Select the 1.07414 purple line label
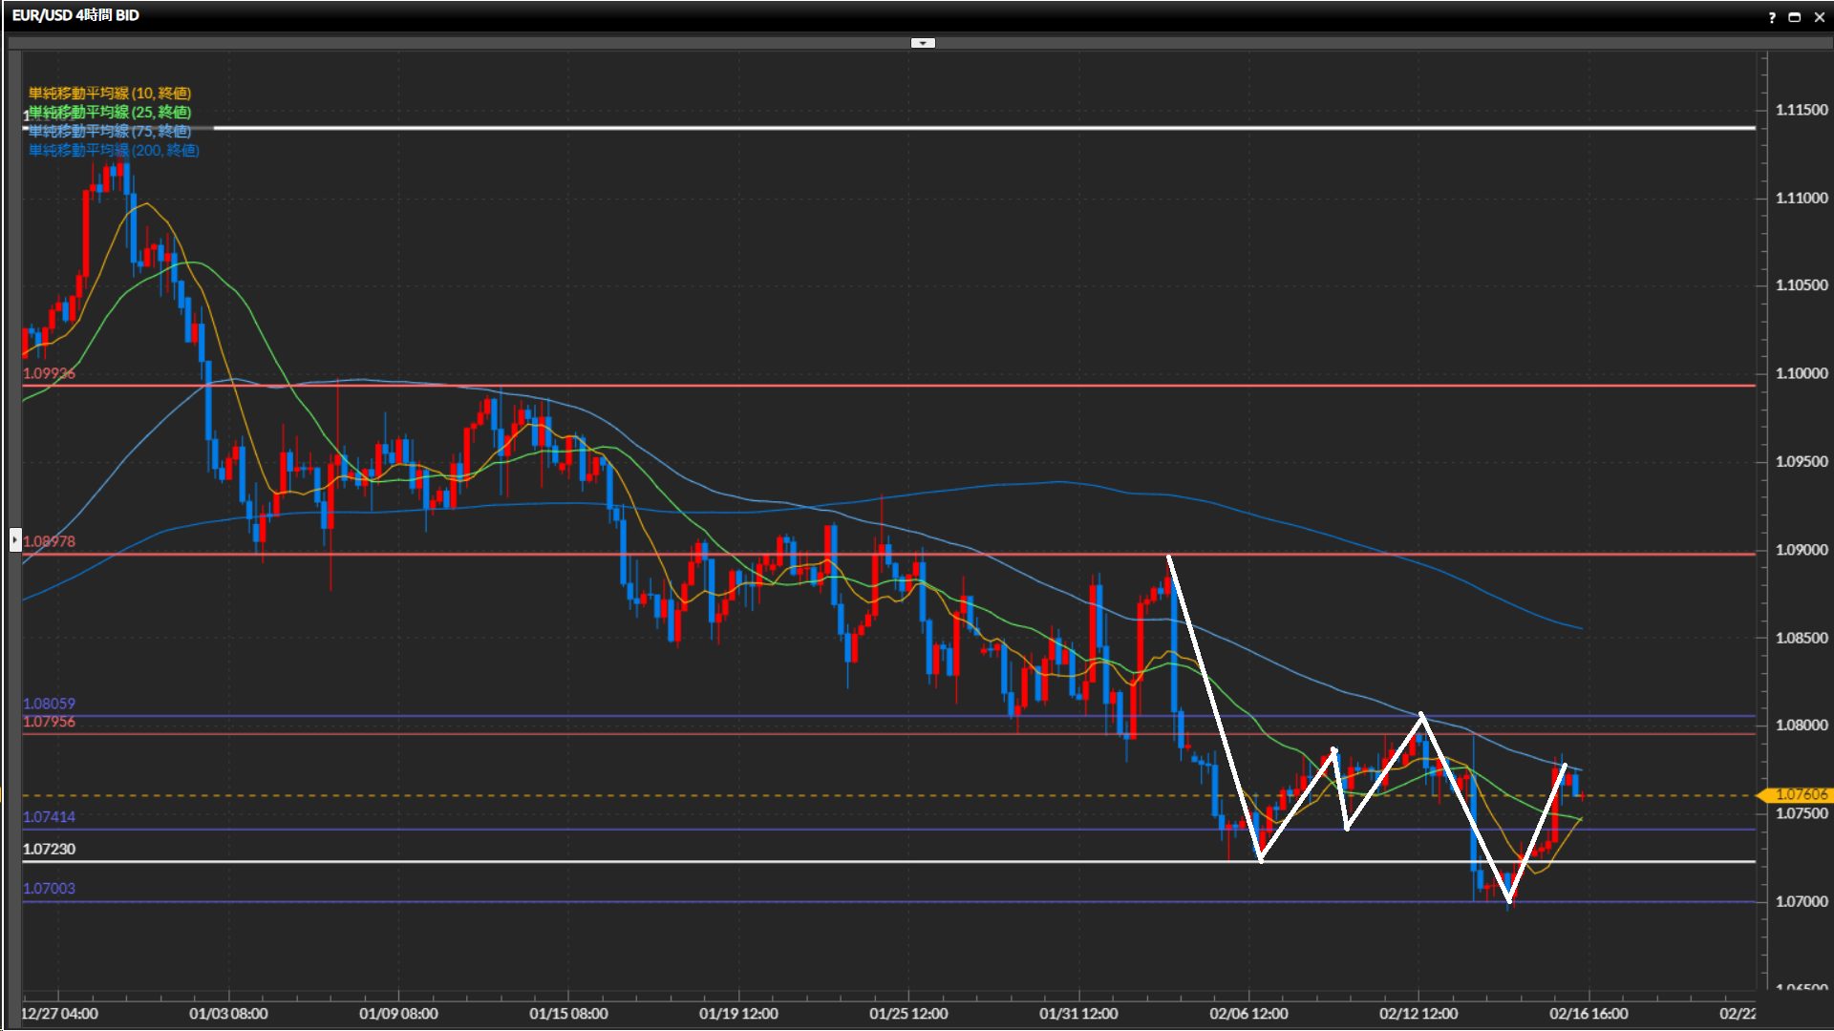 49,817
